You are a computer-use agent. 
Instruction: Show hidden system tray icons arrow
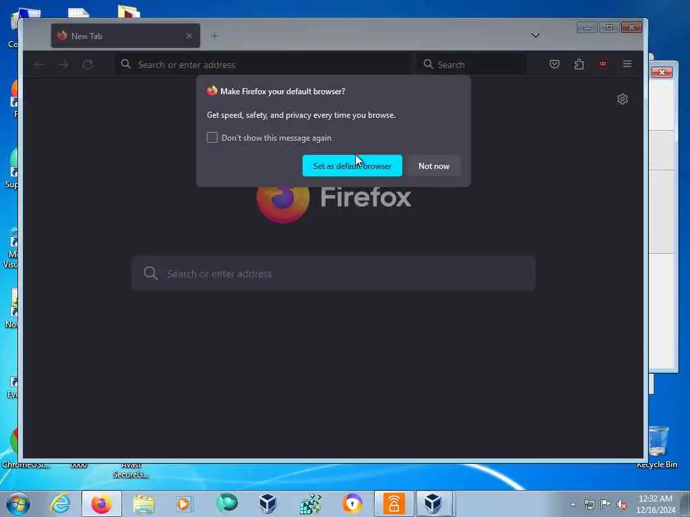click(x=573, y=505)
